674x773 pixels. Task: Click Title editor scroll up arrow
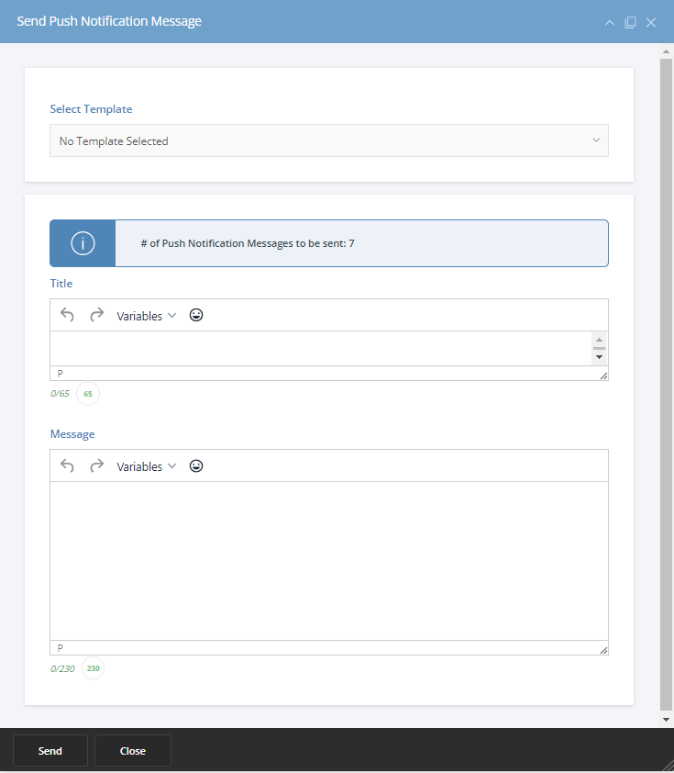599,340
